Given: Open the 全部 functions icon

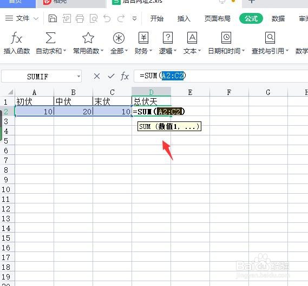Looking at the screenshot, I should point(119,38).
